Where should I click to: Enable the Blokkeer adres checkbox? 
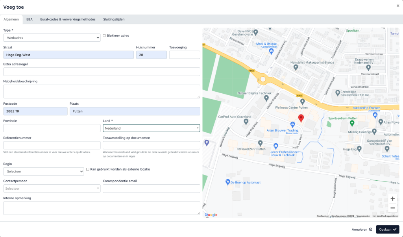tap(104, 35)
